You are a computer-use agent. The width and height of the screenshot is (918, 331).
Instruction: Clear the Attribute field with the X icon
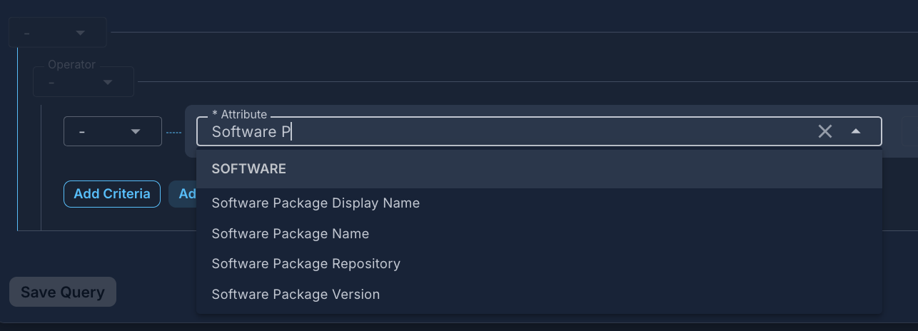click(825, 131)
